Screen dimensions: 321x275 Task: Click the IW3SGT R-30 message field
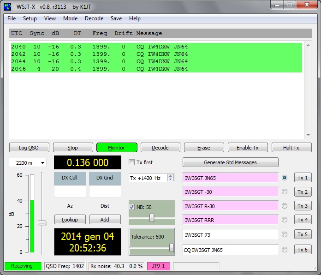tap(231, 206)
